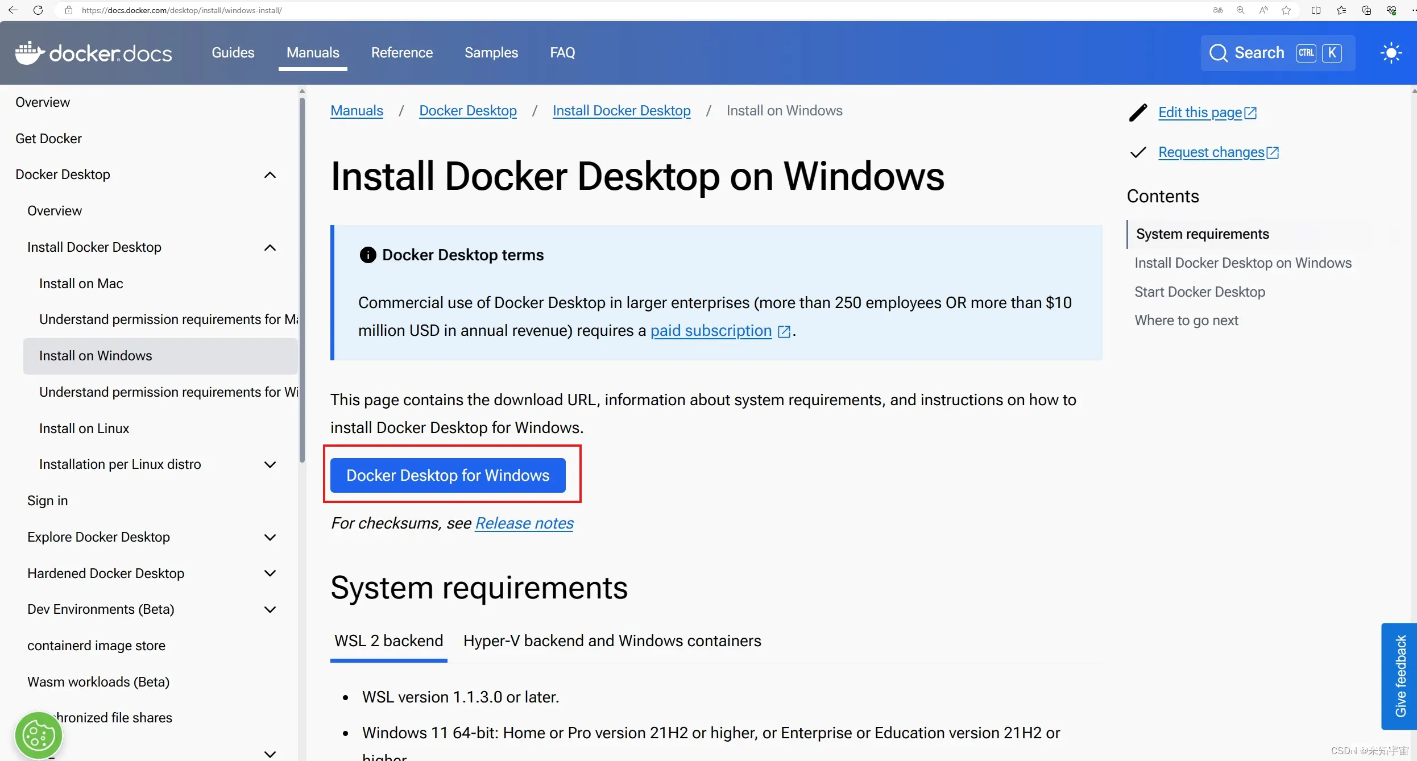Expand Dev Environments (Beta) section
The width and height of the screenshot is (1417, 761).
point(270,609)
